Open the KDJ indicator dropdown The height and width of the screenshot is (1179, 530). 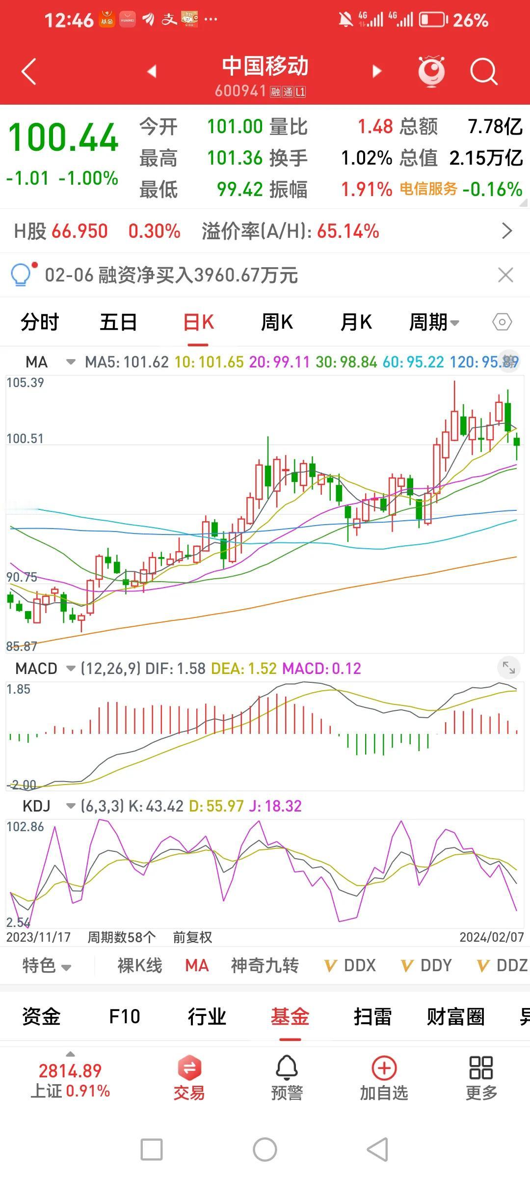coord(71,806)
